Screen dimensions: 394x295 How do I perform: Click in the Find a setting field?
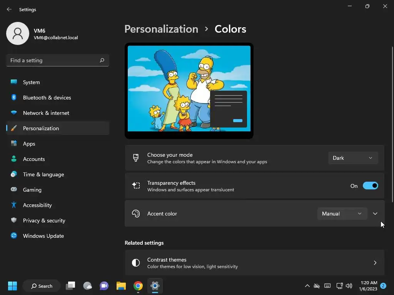tap(58, 60)
